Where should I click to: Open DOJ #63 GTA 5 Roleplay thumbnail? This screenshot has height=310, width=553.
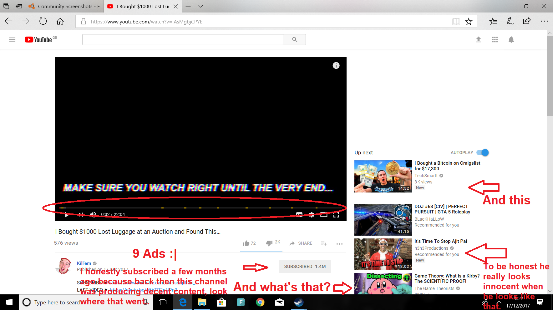[383, 219]
